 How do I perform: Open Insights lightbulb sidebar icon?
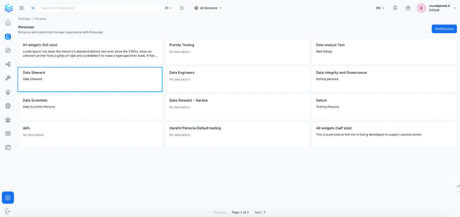coord(8,92)
